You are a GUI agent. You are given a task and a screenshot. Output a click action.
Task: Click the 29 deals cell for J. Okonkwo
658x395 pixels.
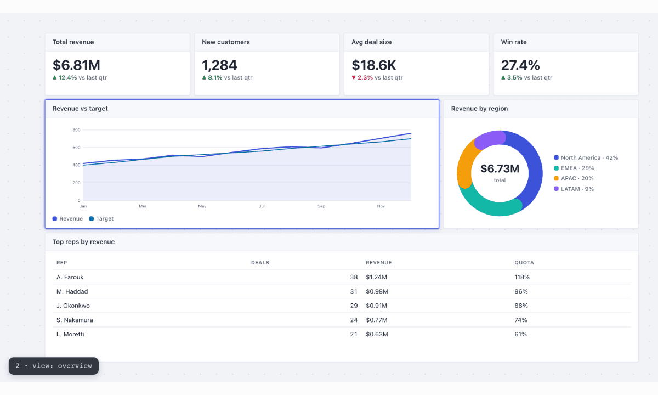pyautogui.click(x=354, y=306)
